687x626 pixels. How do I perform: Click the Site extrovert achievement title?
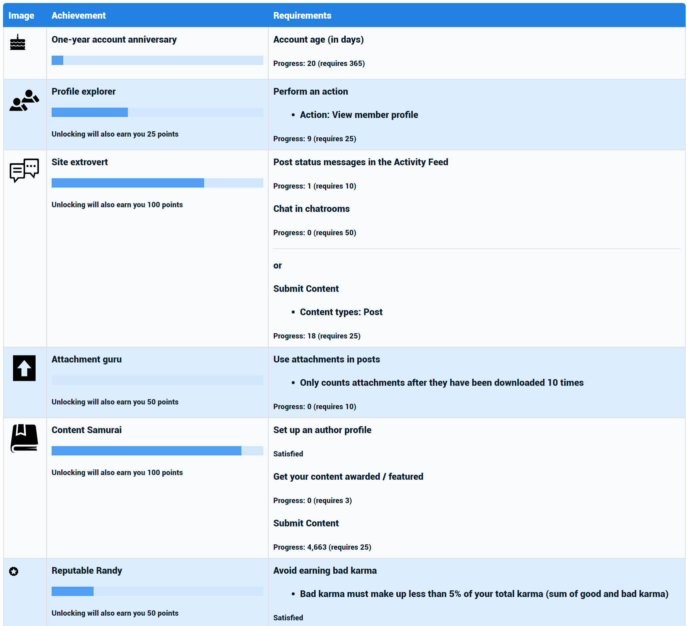(79, 162)
